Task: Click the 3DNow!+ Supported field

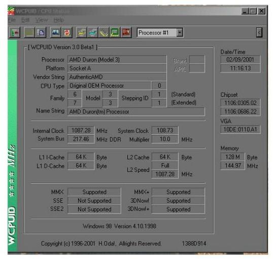Action: [x=178, y=209]
